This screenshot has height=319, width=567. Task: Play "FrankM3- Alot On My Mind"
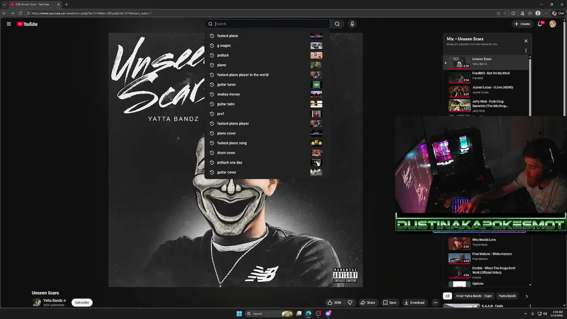pos(486,77)
